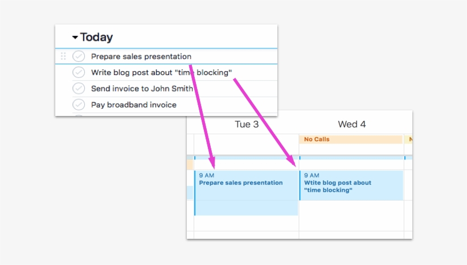Click empty slot below Wednesday's blog post event
The height and width of the screenshot is (265, 467).
351,215
